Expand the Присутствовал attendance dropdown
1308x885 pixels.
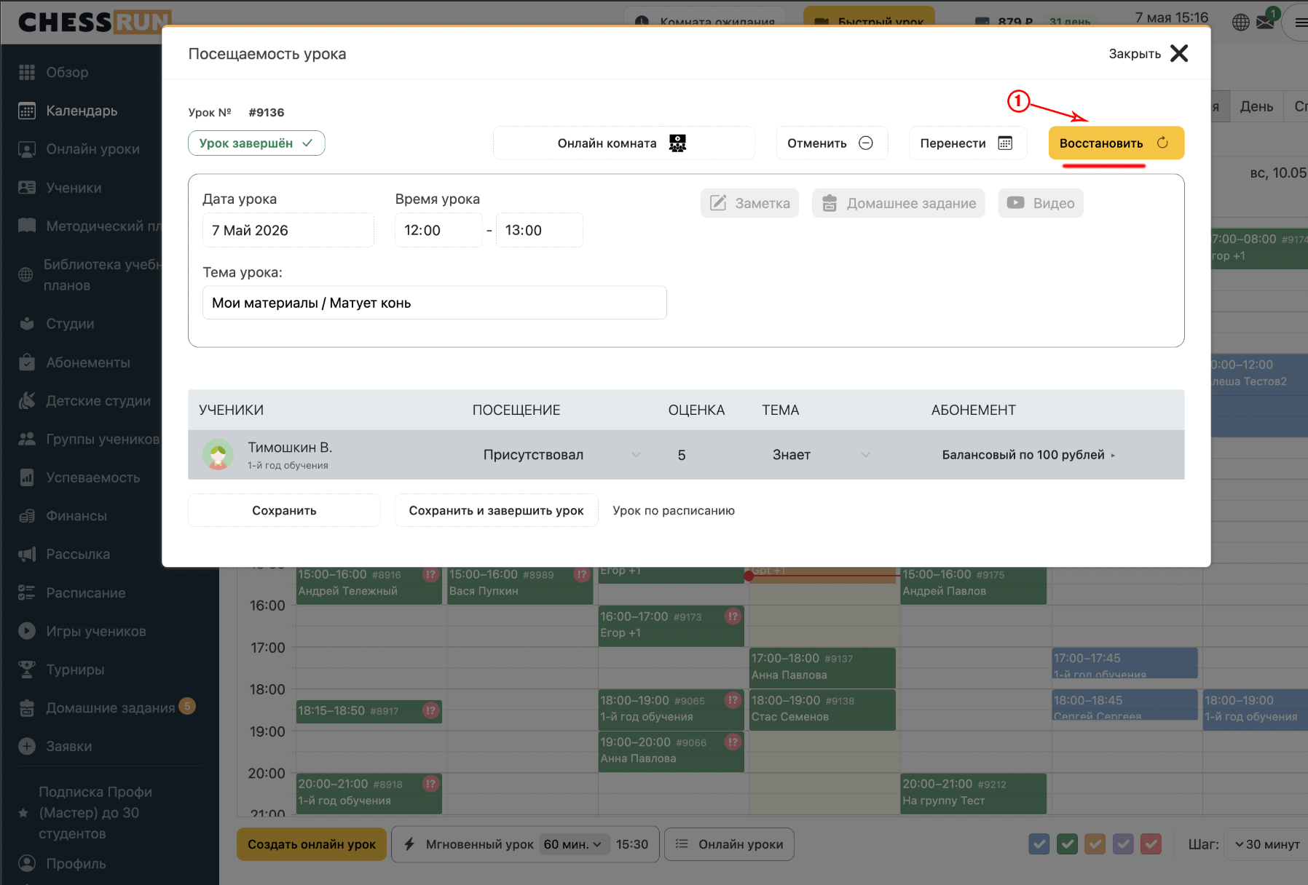562,454
